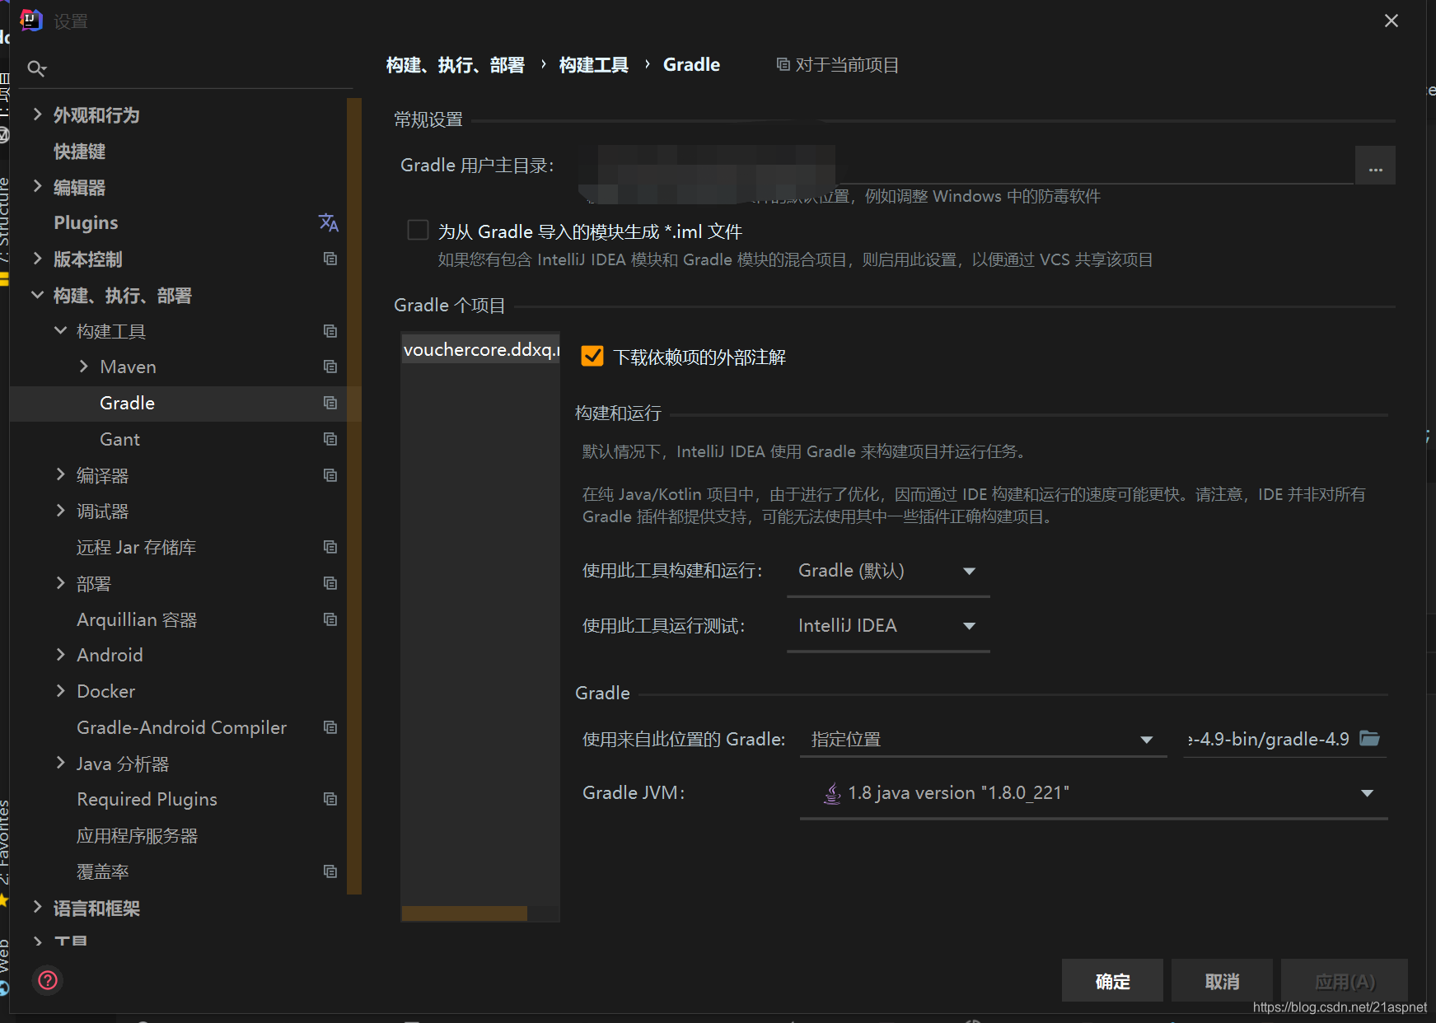Screen dimensions: 1436x1023
Task: Click project-level icon beside Gradle-Android Compiler
Action: 330,727
